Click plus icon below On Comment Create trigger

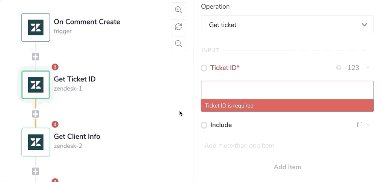pos(36,57)
